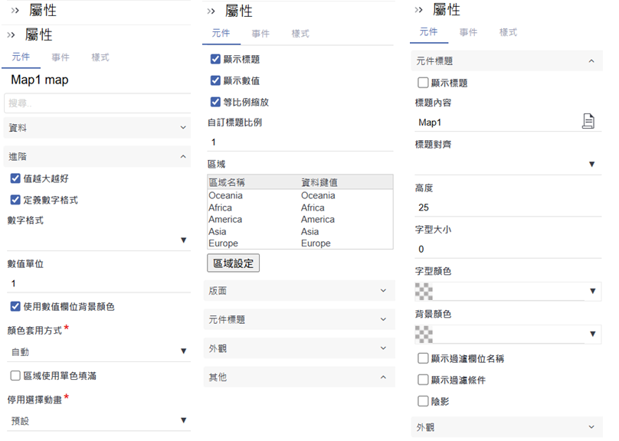
Task: Toggle the 等比例縮放 checkbox
Action: point(215,102)
